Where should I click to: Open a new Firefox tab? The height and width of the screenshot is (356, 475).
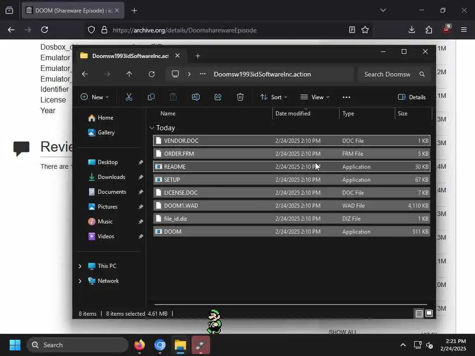[134, 11]
